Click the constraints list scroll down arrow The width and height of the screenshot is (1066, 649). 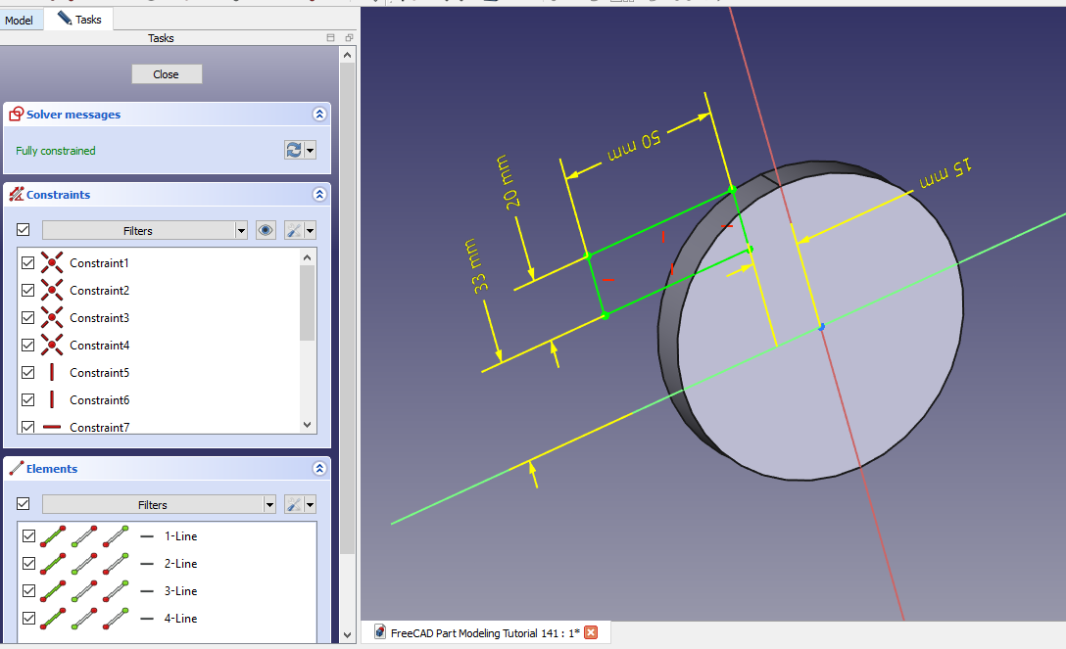(308, 425)
